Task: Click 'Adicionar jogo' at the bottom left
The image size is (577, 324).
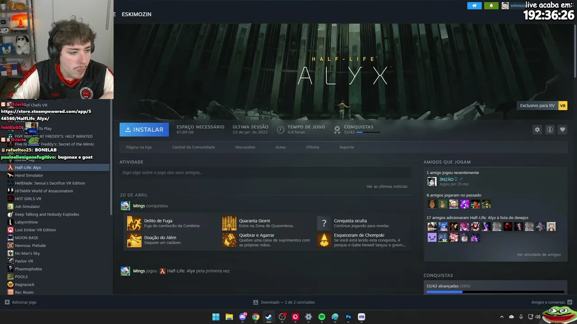Action: (20, 302)
